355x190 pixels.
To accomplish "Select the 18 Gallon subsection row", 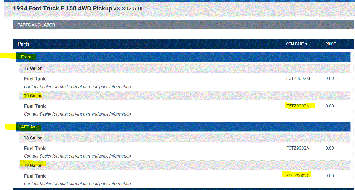I will (x=33, y=138).
